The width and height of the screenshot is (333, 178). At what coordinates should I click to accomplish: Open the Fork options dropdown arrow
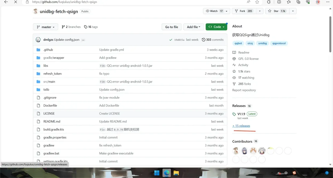pyautogui.click(x=260, y=11)
